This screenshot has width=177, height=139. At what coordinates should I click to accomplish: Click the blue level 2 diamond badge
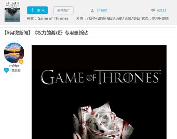(x=6, y=70)
